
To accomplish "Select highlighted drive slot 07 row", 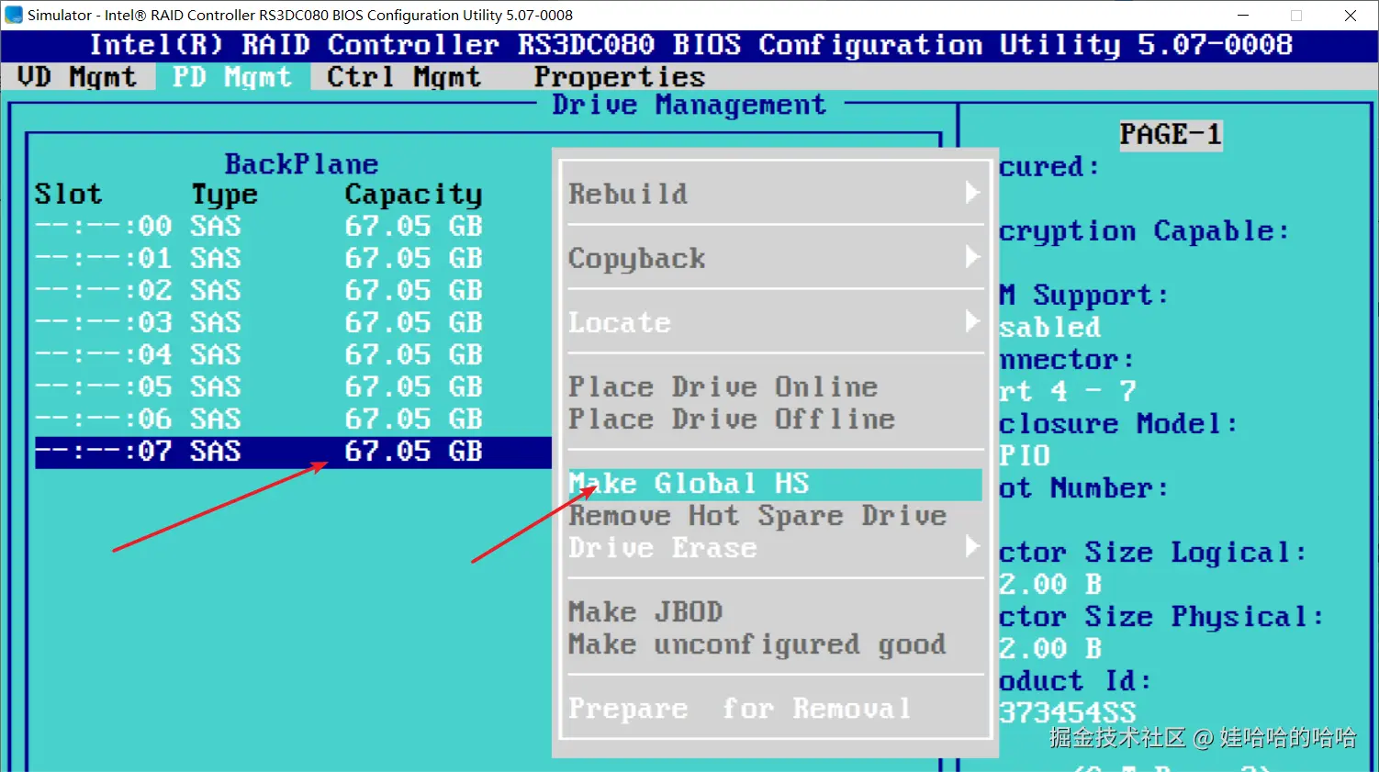I will pos(293,452).
